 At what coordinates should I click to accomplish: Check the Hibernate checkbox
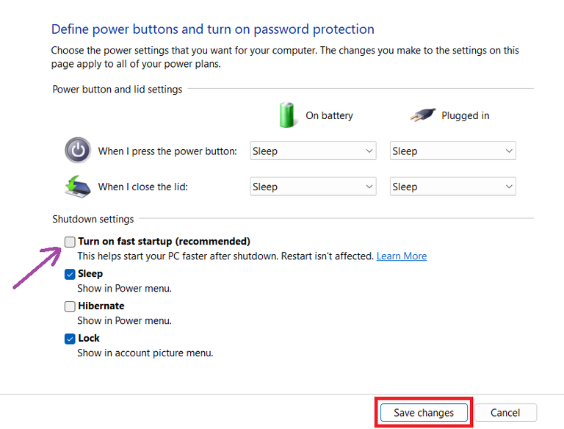point(70,306)
